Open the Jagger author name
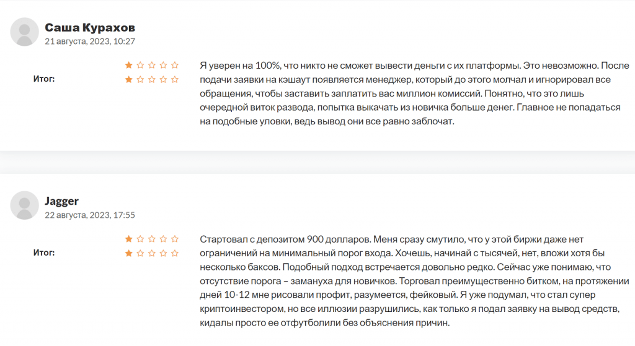This screenshot has width=635, height=346. (62, 201)
